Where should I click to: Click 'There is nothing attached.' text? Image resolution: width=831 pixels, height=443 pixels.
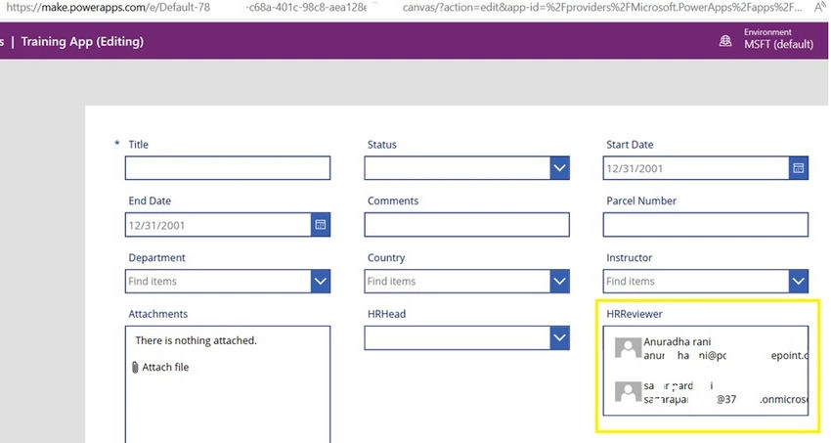[x=196, y=340]
